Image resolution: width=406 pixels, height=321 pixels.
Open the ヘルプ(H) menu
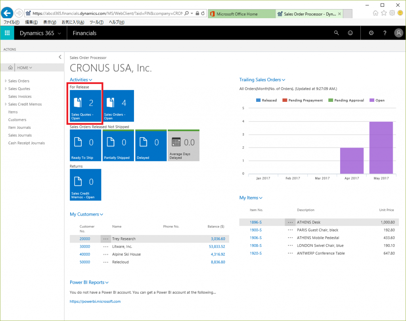[x=117, y=22]
